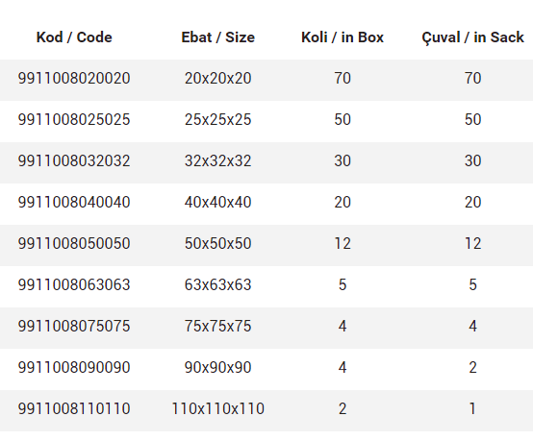Select the Koli / in Box column header
This screenshot has height=441, width=533.
(343, 37)
